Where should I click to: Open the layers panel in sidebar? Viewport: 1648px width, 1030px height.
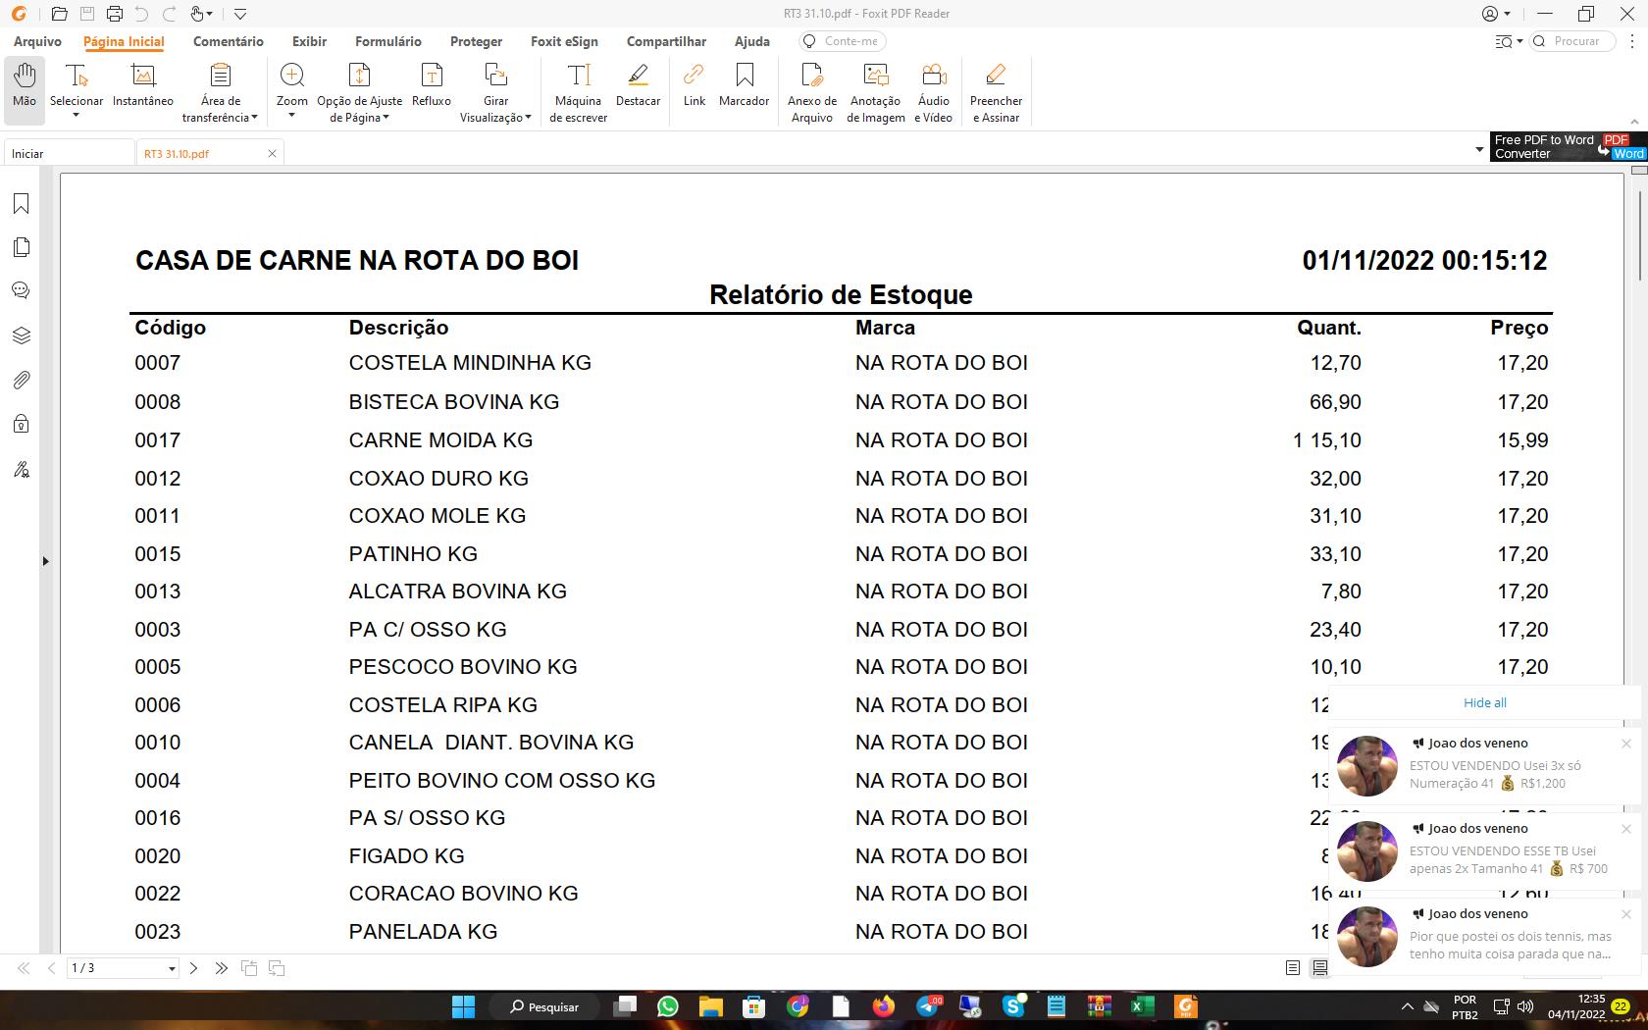point(21,335)
